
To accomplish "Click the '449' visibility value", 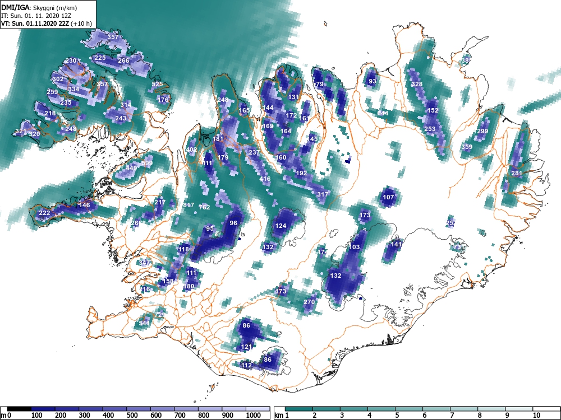I will tap(131, 168).
